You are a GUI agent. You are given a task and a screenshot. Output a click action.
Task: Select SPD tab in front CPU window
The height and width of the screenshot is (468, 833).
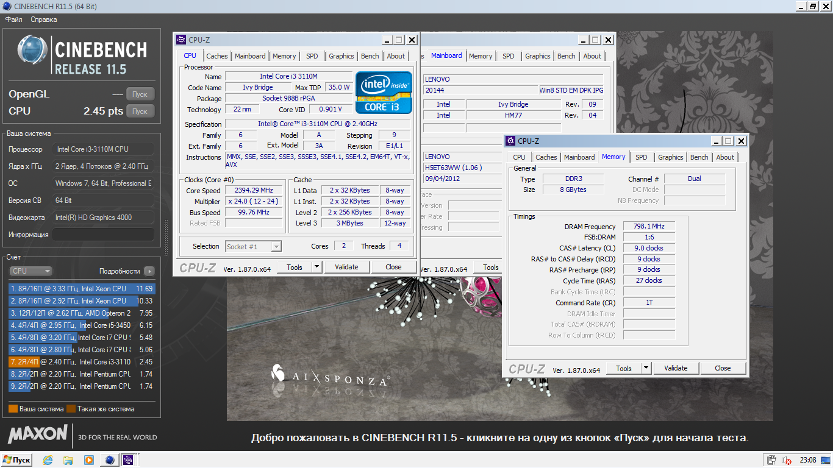click(312, 56)
